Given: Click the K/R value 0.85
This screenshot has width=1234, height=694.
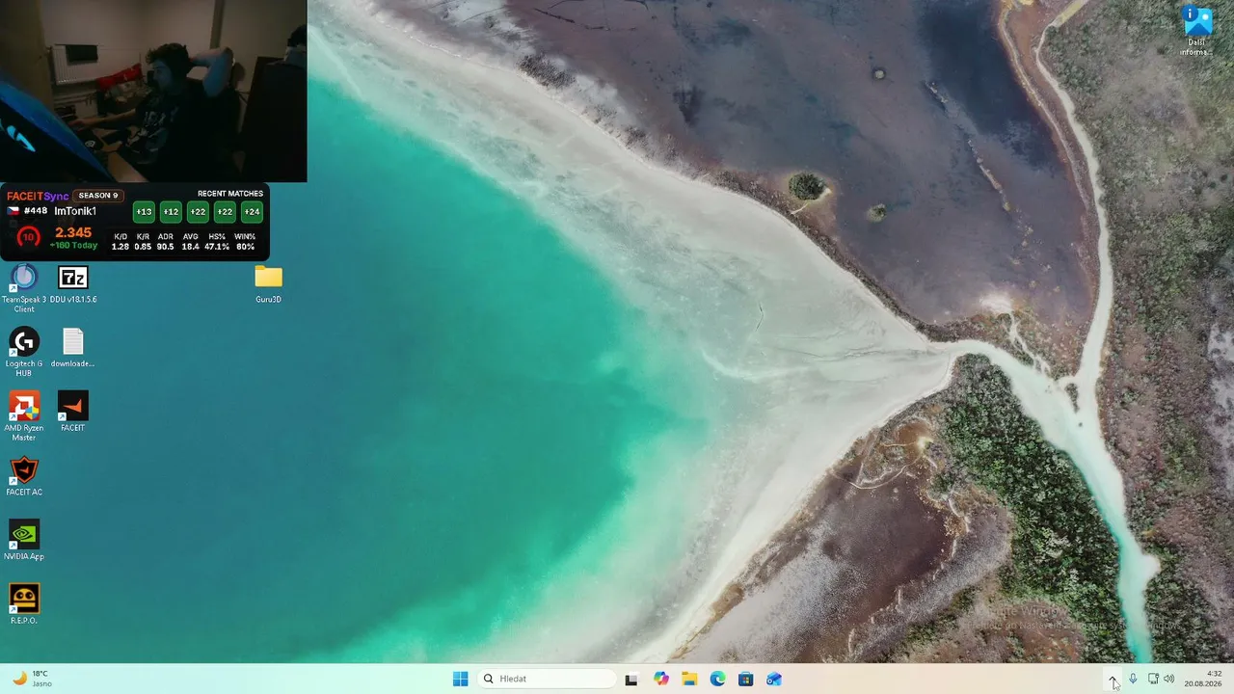Looking at the screenshot, I should (x=143, y=247).
